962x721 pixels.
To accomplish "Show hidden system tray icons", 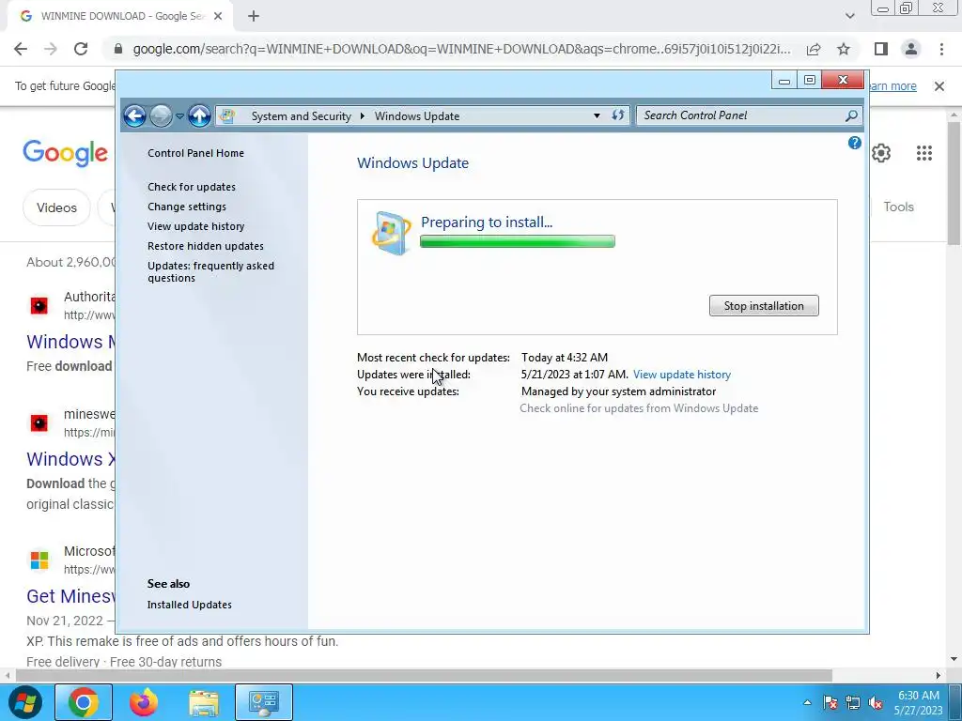I will 807,702.
